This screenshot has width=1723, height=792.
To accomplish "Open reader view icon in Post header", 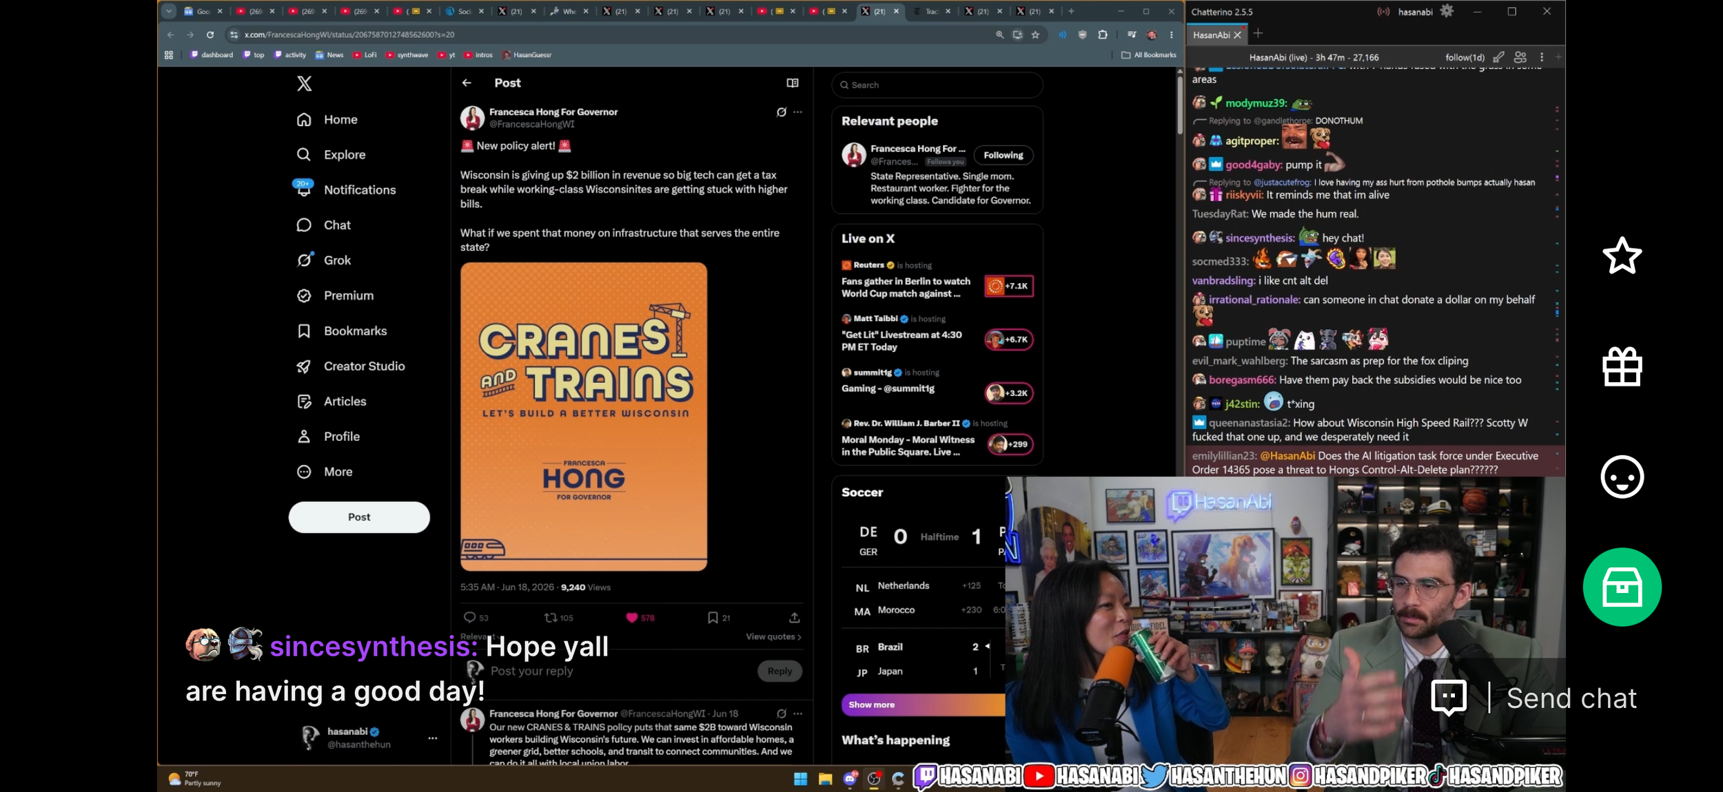I will pyautogui.click(x=793, y=83).
